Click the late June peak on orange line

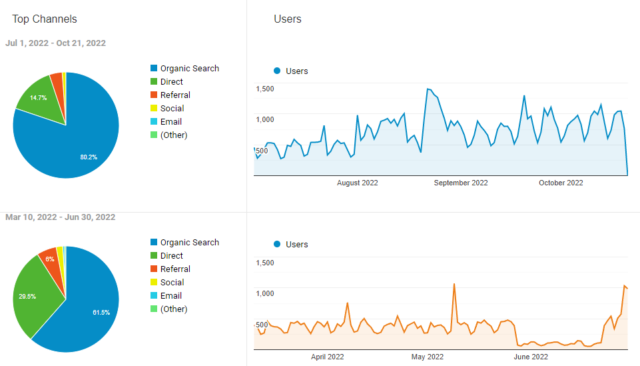pyautogui.click(x=625, y=286)
